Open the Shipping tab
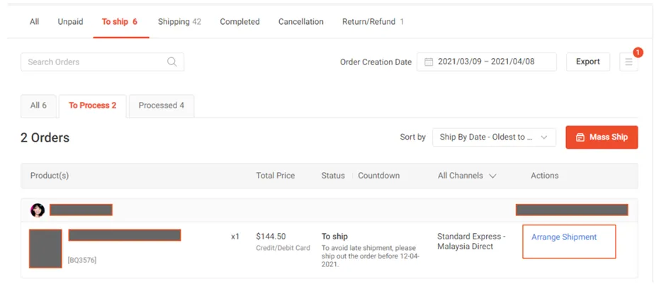This screenshot has width=666, height=289. pyautogui.click(x=179, y=22)
